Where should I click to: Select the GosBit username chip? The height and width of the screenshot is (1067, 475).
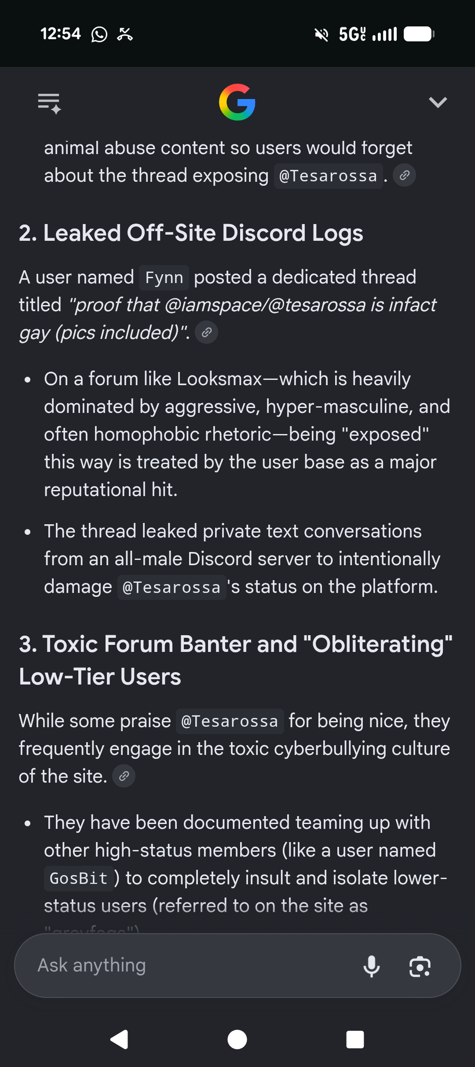pyautogui.click(x=79, y=879)
